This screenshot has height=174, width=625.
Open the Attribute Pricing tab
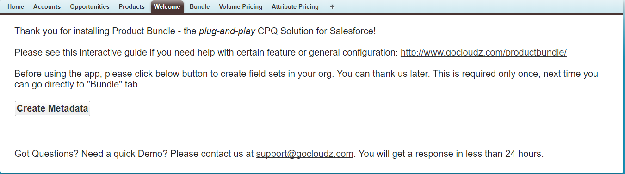[295, 7]
